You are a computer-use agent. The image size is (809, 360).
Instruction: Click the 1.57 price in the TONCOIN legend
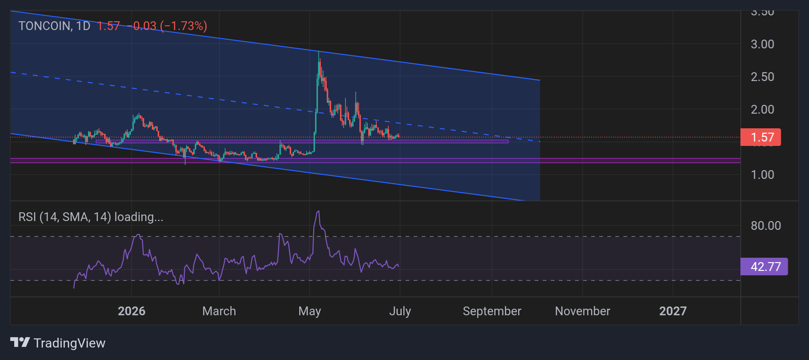click(x=108, y=26)
